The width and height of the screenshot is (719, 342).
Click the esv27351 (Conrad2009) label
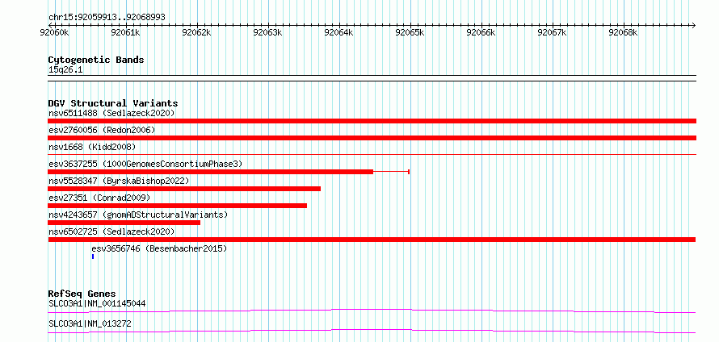99,198
